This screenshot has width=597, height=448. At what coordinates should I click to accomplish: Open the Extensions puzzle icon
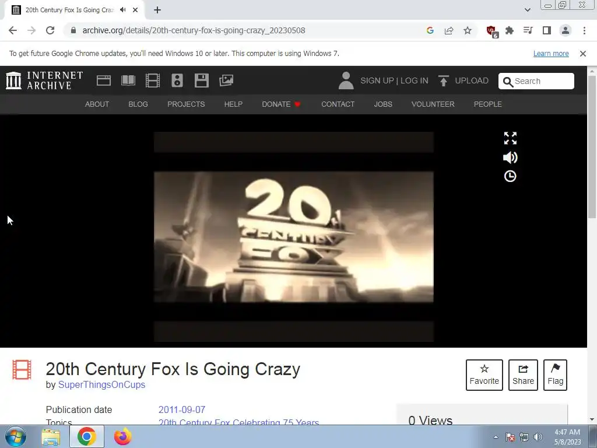(510, 30)
